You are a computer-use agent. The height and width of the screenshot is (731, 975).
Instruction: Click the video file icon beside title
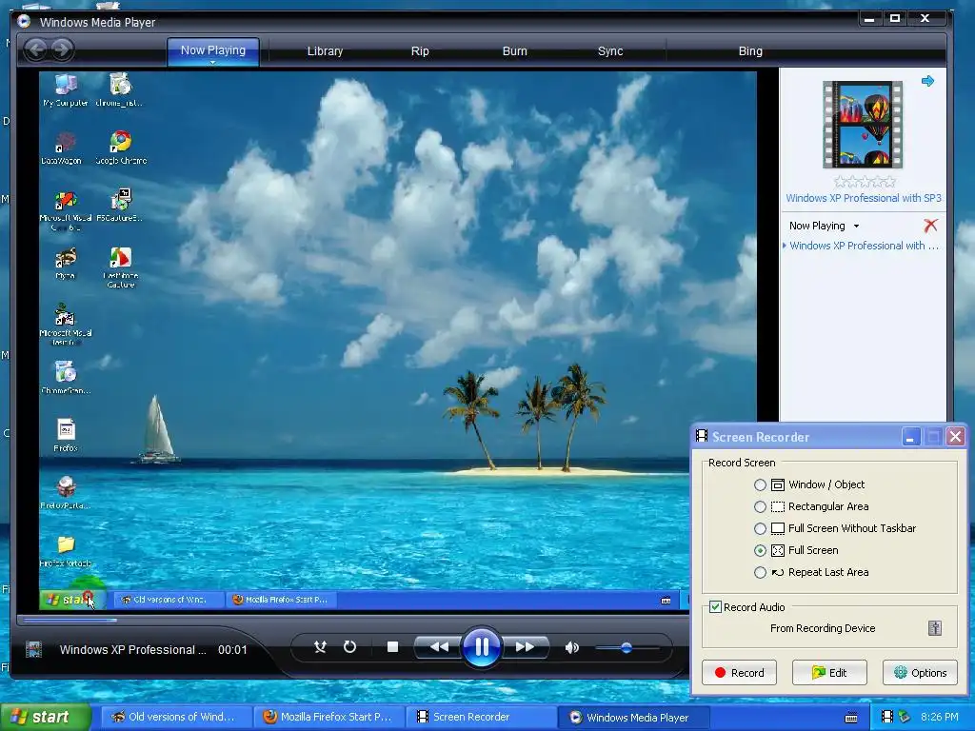[33, 649]
